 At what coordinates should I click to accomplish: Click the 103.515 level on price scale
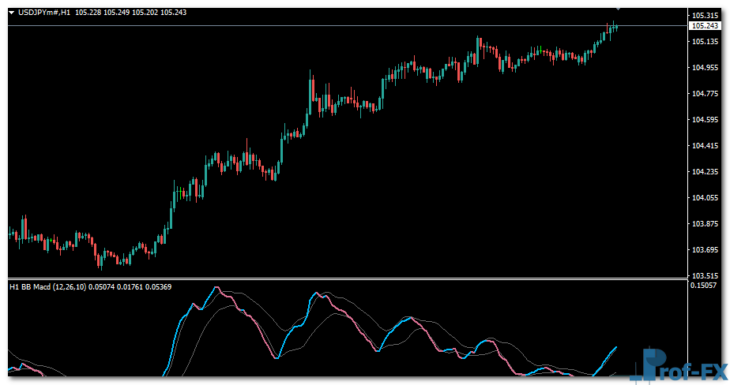(703, 275)
